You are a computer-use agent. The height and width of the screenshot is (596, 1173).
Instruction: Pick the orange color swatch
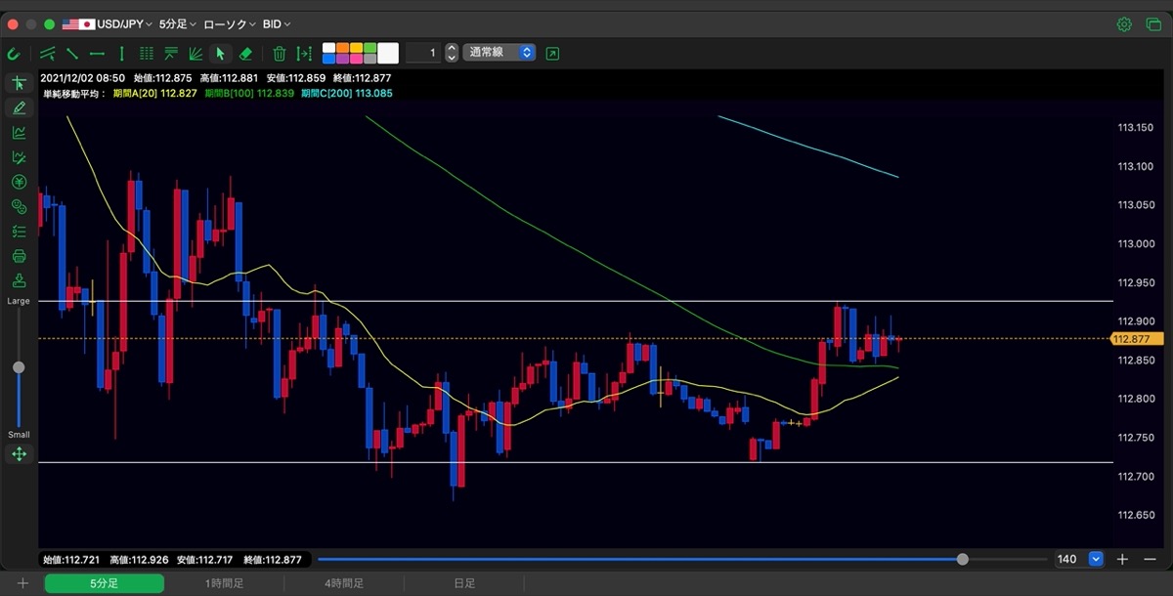point(342,48)
